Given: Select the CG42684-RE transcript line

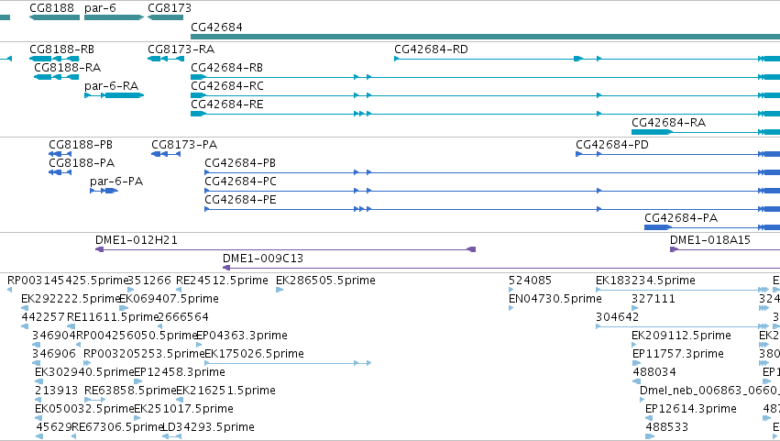Looking at the screenshot, I should [485, 114].
